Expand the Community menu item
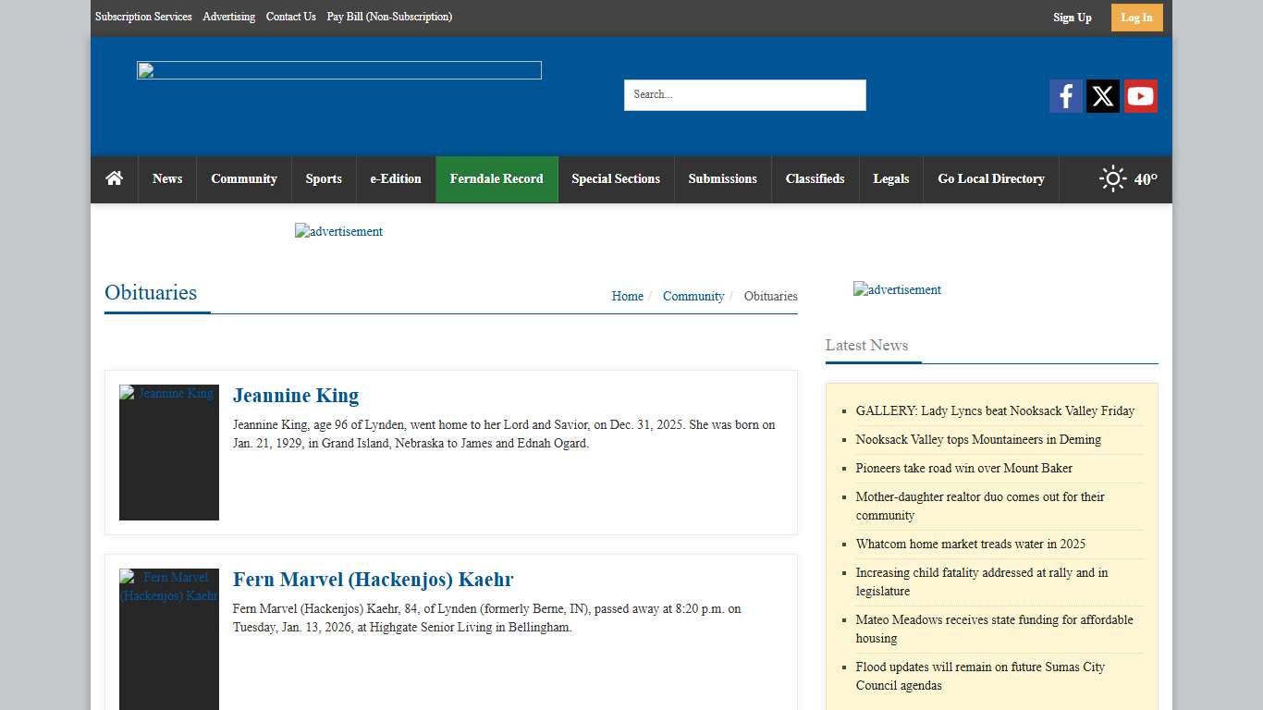 tap(244, 179)
